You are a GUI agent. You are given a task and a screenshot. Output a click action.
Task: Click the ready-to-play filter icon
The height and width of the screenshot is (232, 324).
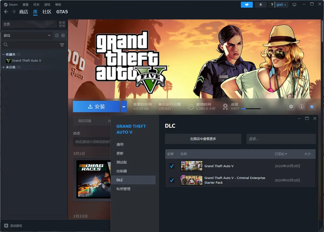(63, 35)
